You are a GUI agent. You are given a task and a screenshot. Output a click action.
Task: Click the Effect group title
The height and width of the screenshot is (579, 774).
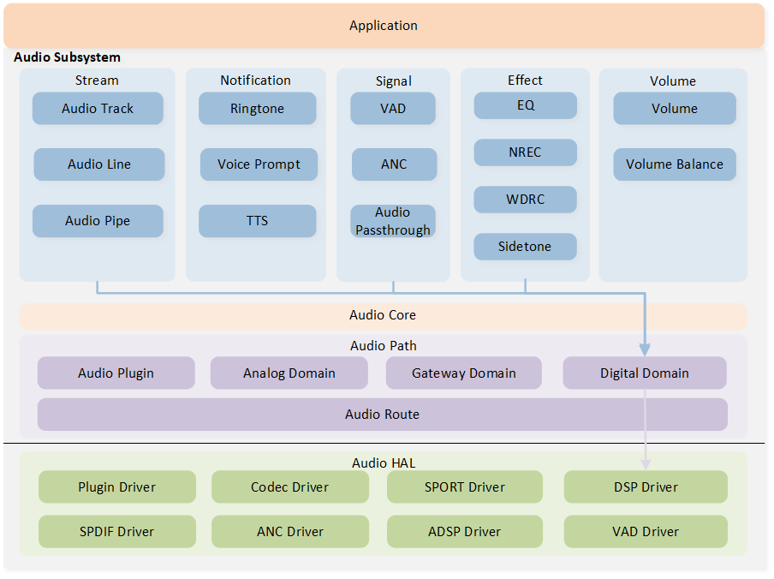[x=525, y=80]
